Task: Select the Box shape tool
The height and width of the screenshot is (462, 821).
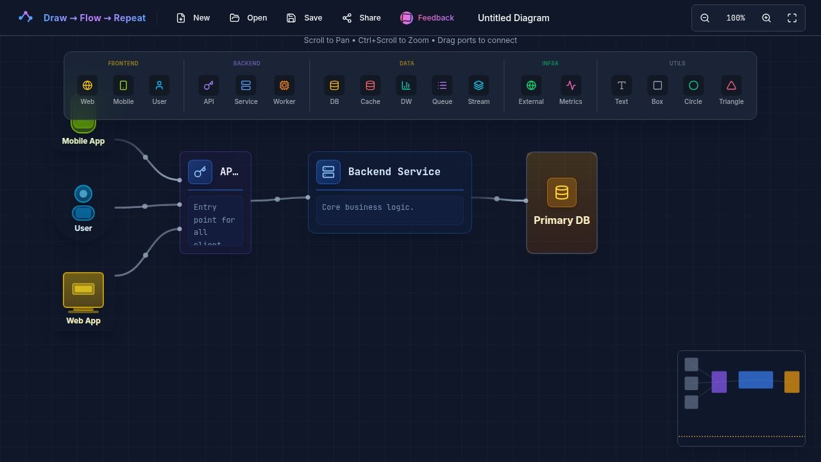Action: tap(657, 90)
